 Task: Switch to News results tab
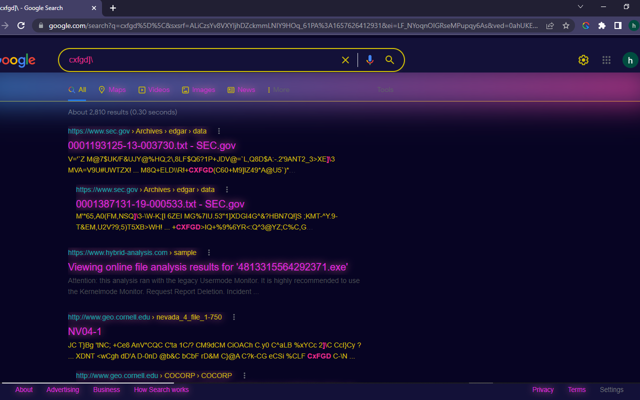pyautogui.click(x=241, y=90)
